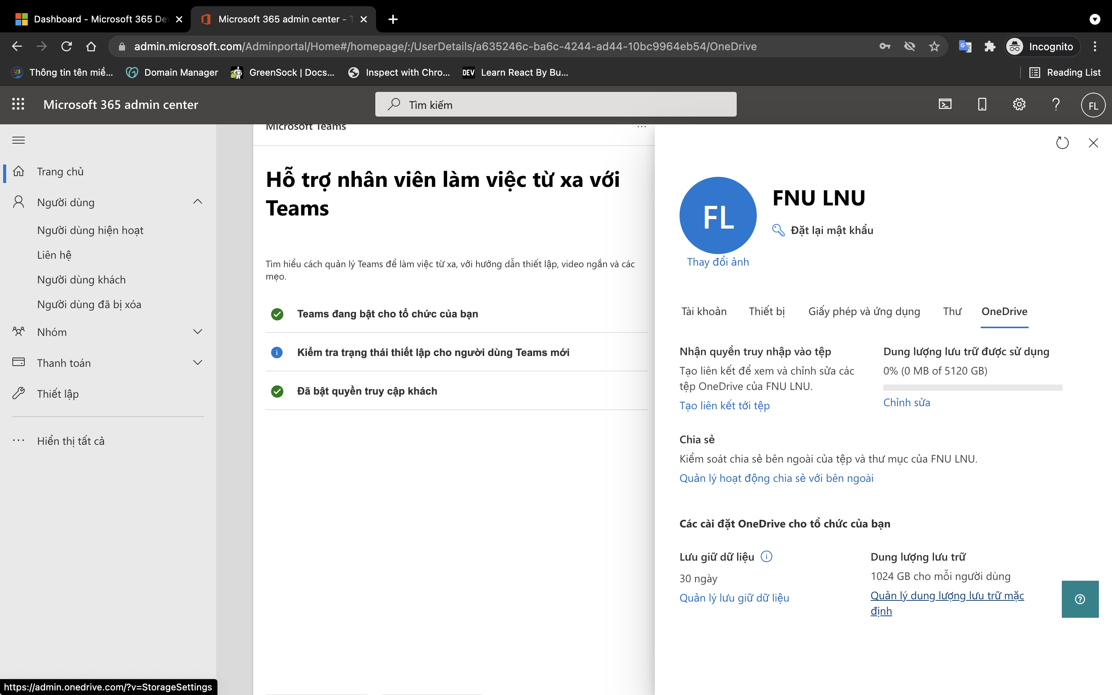Image resolution: width=1112 pixels, height=695 pixels.
Task: Open Quản lý lưu giữ dữ liệu
Action: 734,598
